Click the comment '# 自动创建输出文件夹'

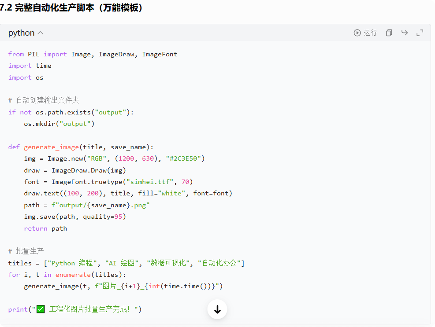pos(44,100)
